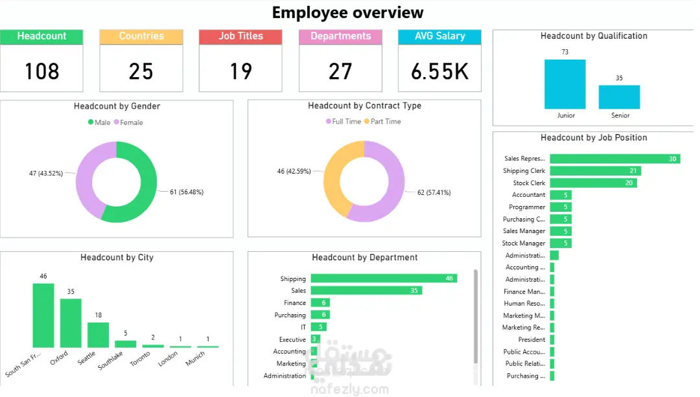The image size is (700, 397).
Task: Click the 46 (42.59%) data label
Action: pyautogui.click(x=294, y=171)
